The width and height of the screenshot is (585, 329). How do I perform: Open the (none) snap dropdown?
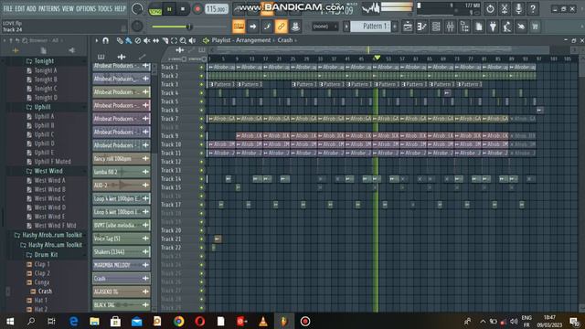point(325,27)
